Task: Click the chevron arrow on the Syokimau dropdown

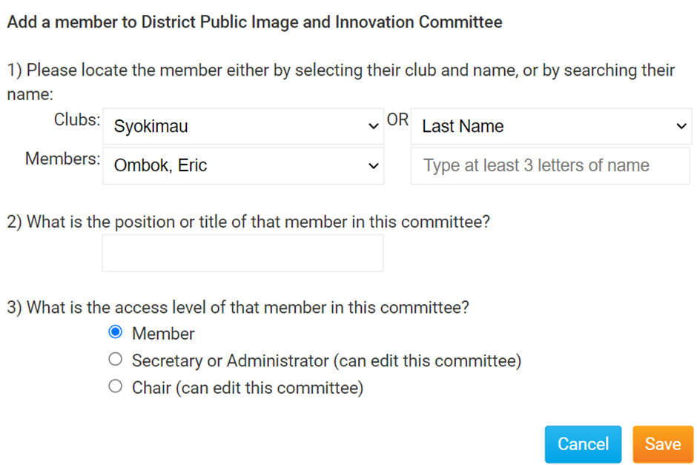Action: [374, 127]
